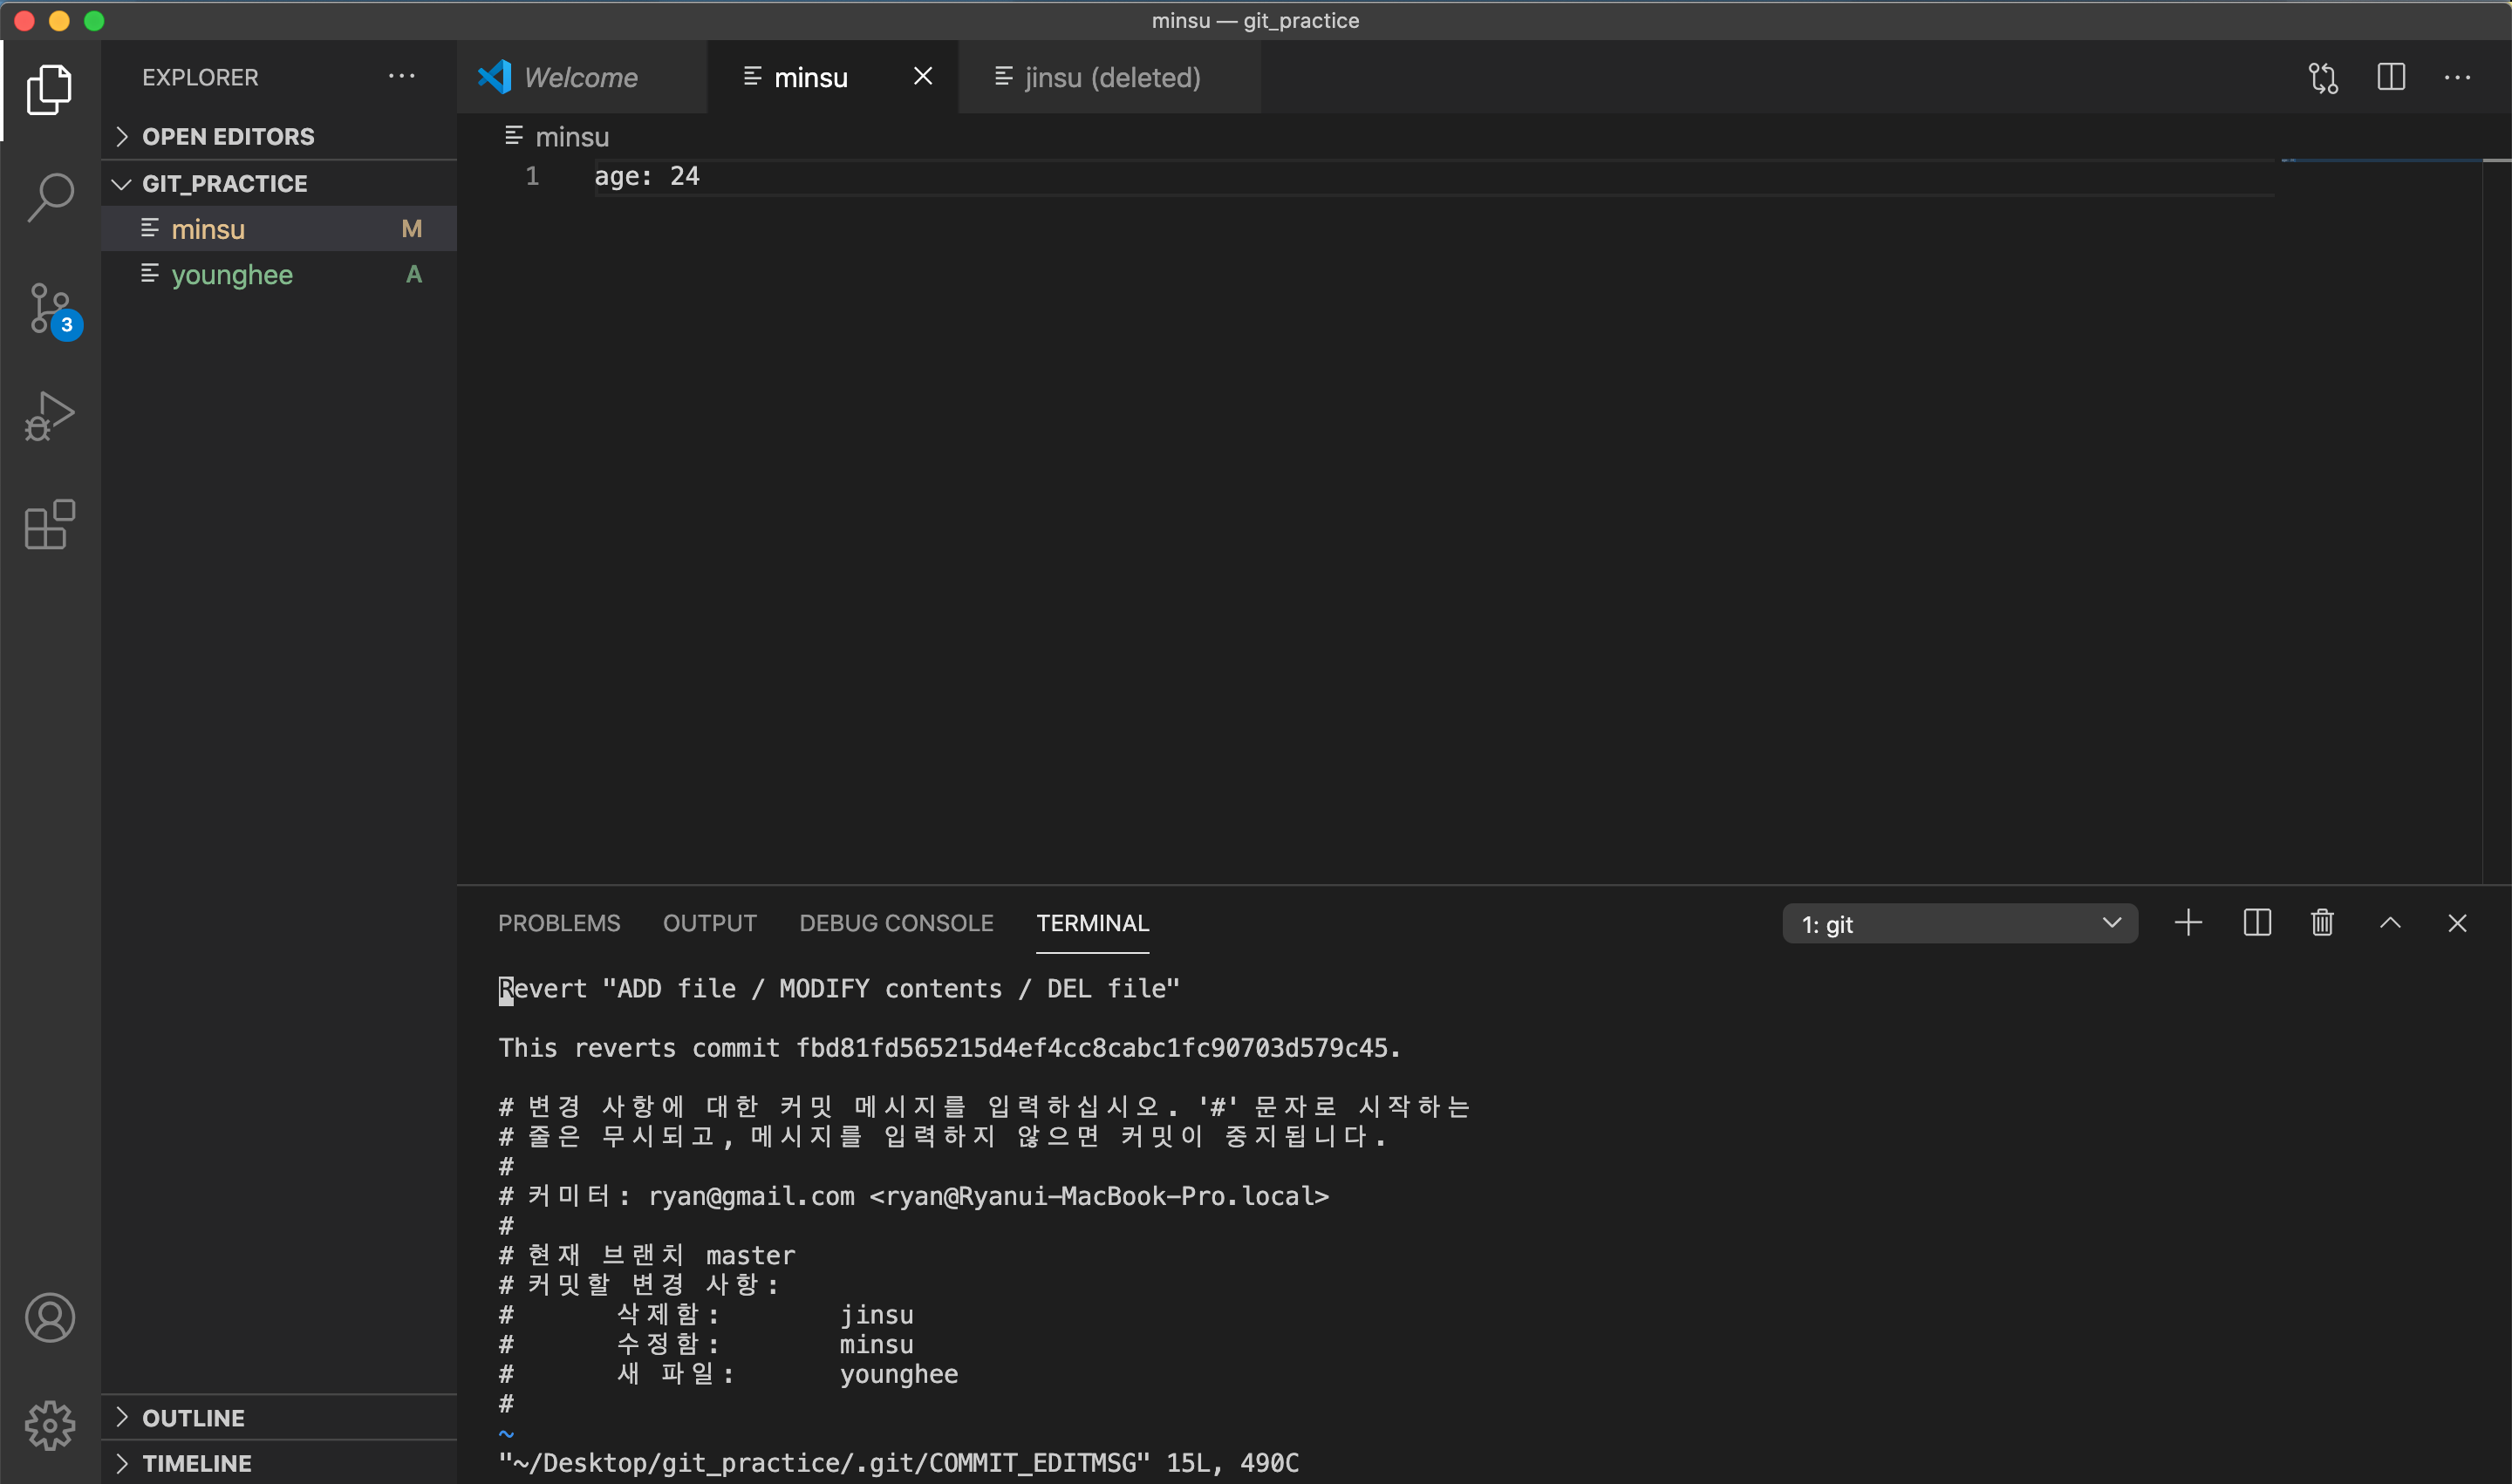Open the Manage settings gear
This screenshot has height=1484, width=2512.
49,1426
